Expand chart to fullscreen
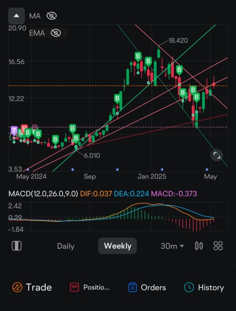This screenshot has height=311, width=236. (x=217, y=155)
